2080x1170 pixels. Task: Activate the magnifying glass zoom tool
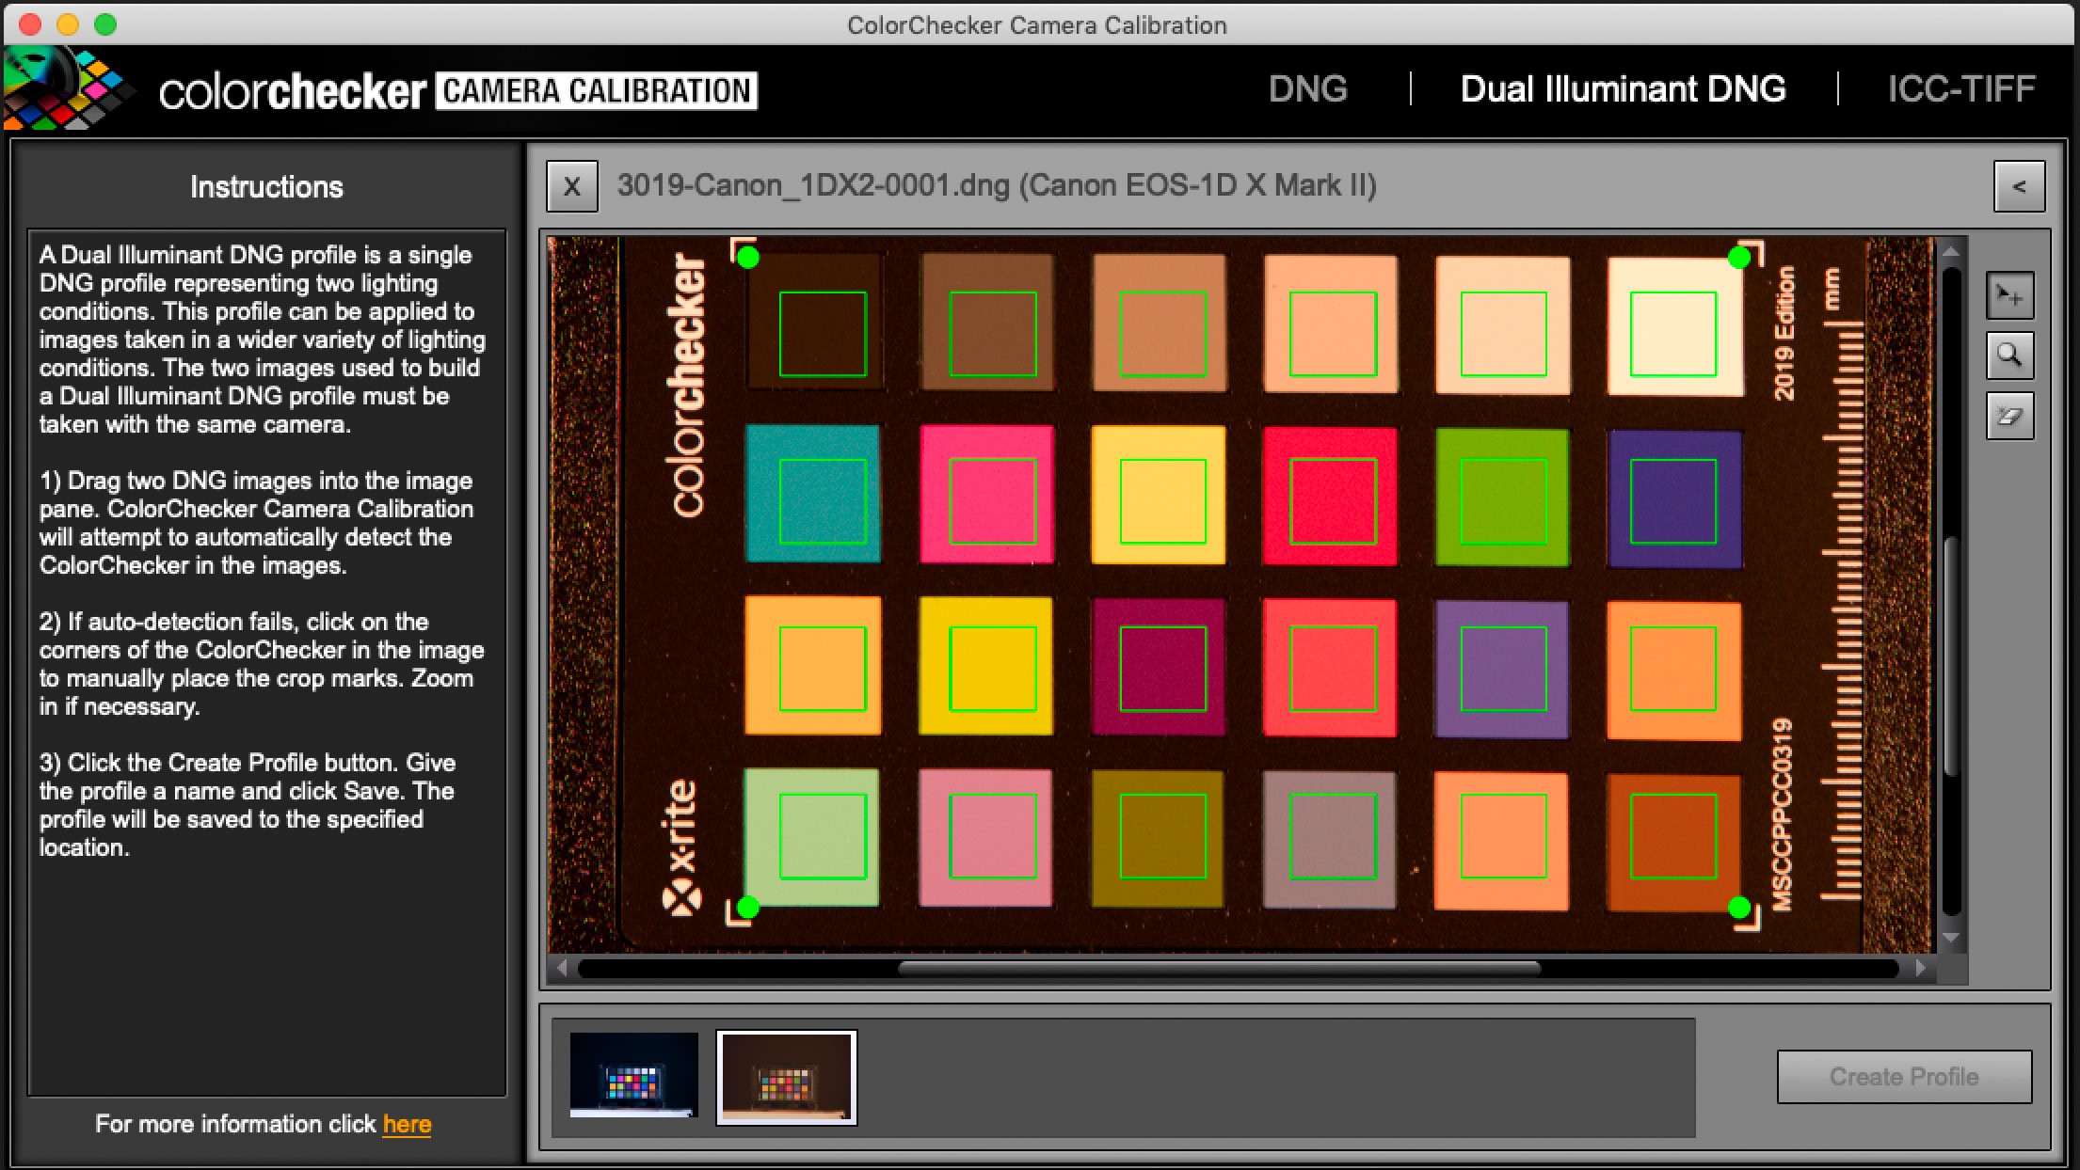[2009, 356]
